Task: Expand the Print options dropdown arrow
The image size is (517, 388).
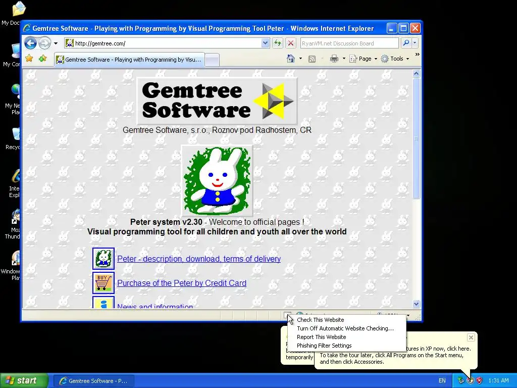Action: (x=344, y=59)
